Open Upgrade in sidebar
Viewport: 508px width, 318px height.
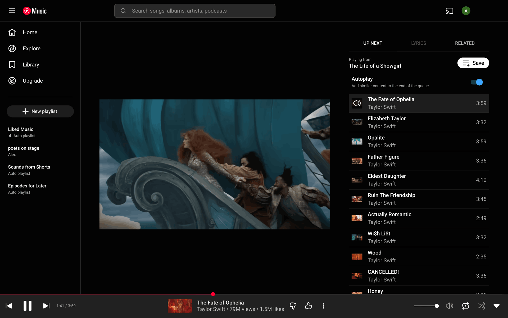click(x=40, y=81)
